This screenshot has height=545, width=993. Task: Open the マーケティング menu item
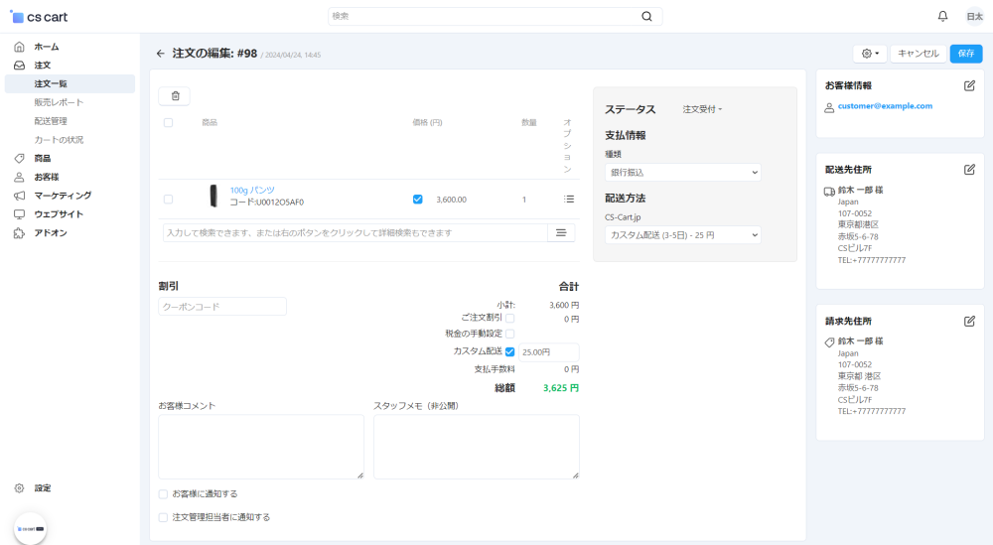click(63, 196)
